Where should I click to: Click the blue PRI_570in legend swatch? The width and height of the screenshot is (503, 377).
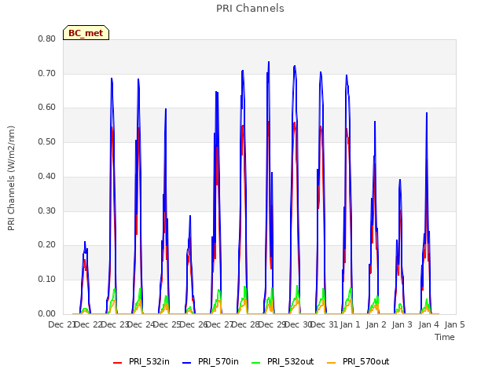click(x=187, y=363)
